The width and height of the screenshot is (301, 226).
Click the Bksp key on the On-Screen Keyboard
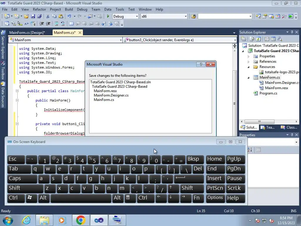click(195, 159)
